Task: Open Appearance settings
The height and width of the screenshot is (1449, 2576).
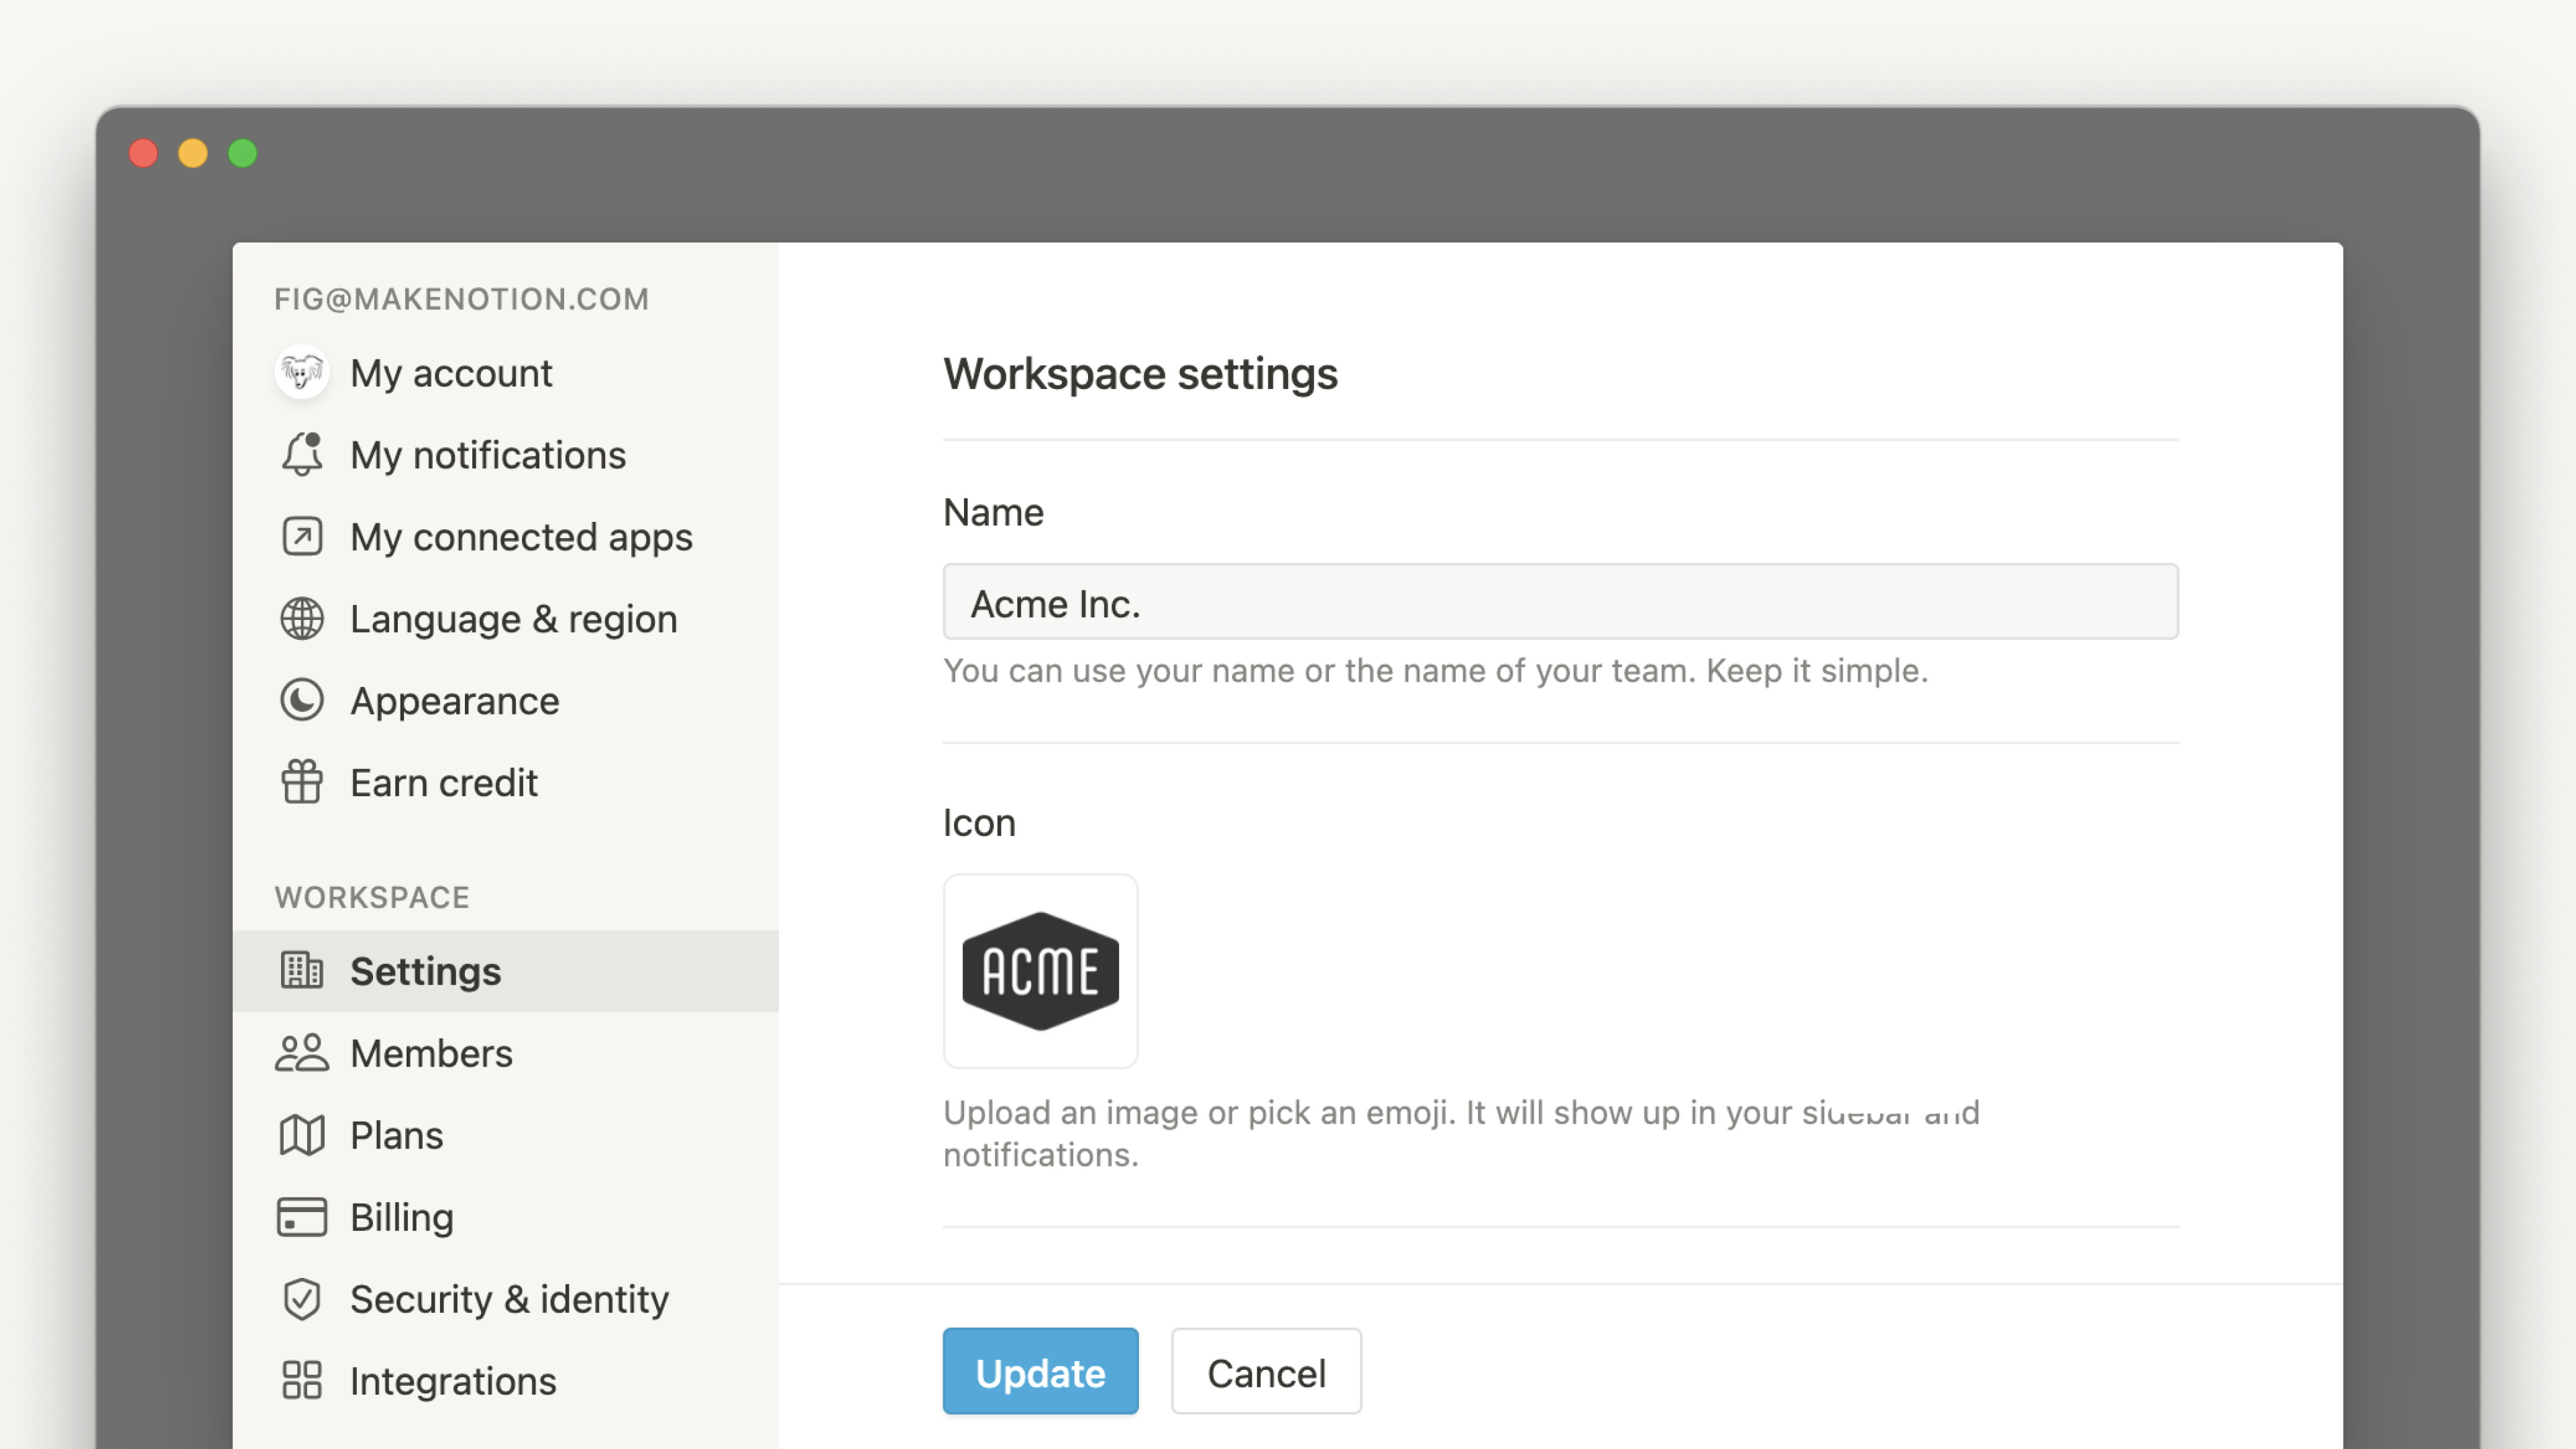Action: pyautogui.click(x=456, y=700)
